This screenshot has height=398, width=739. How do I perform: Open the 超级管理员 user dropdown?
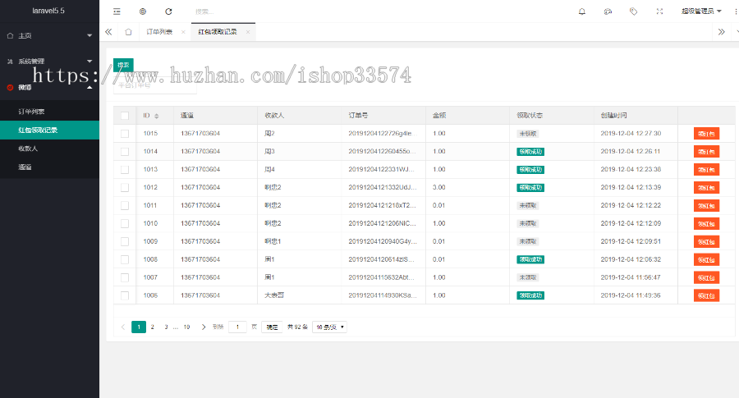click(701, 11)
